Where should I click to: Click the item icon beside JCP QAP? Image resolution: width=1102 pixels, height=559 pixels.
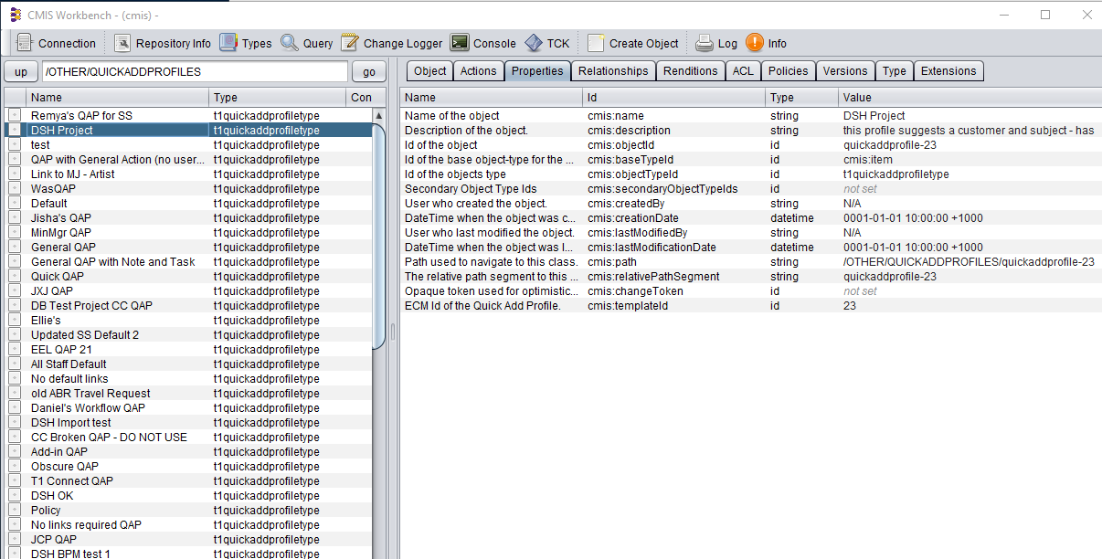point(15,540)
